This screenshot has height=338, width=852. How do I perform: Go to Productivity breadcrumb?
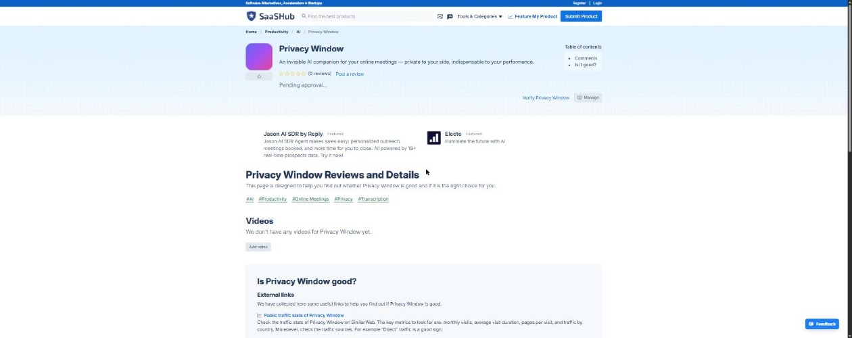[277, 32]
